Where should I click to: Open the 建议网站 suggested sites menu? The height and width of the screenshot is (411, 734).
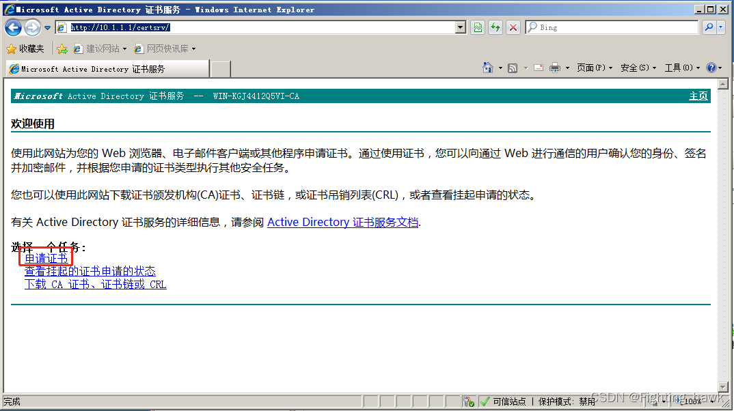click(100, 48)
